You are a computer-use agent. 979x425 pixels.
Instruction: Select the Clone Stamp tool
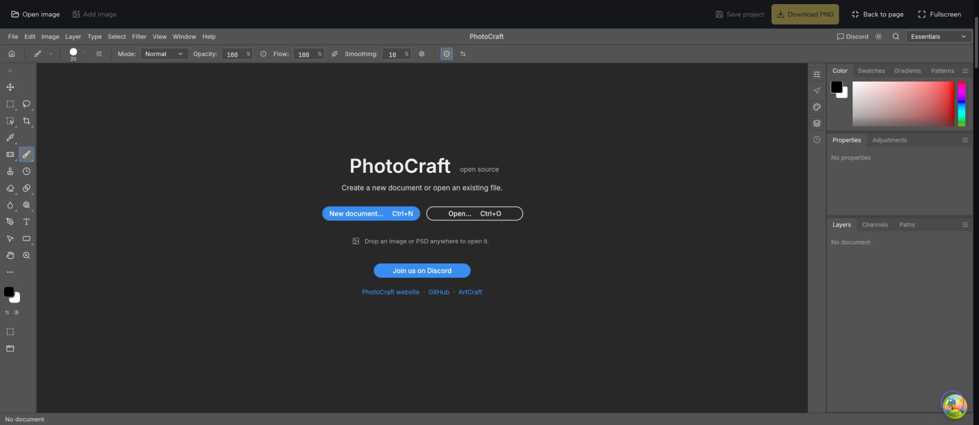coord(10,171)
